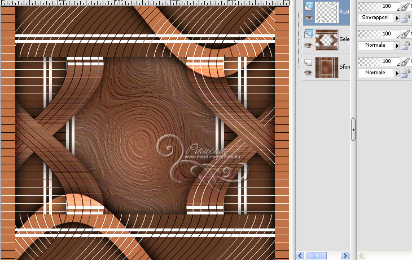Adjust opacity slider in the Sfon layer row
This screenshot has width=412, height=260.
[x=379, y=61]
